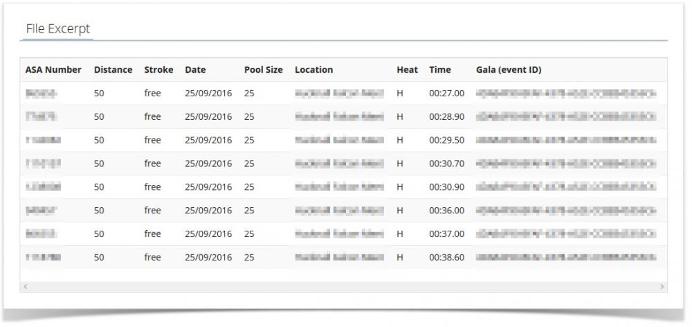Click the Date column header
The height and width of the screenshot is (327, 692).
click(x=195, y=70)
